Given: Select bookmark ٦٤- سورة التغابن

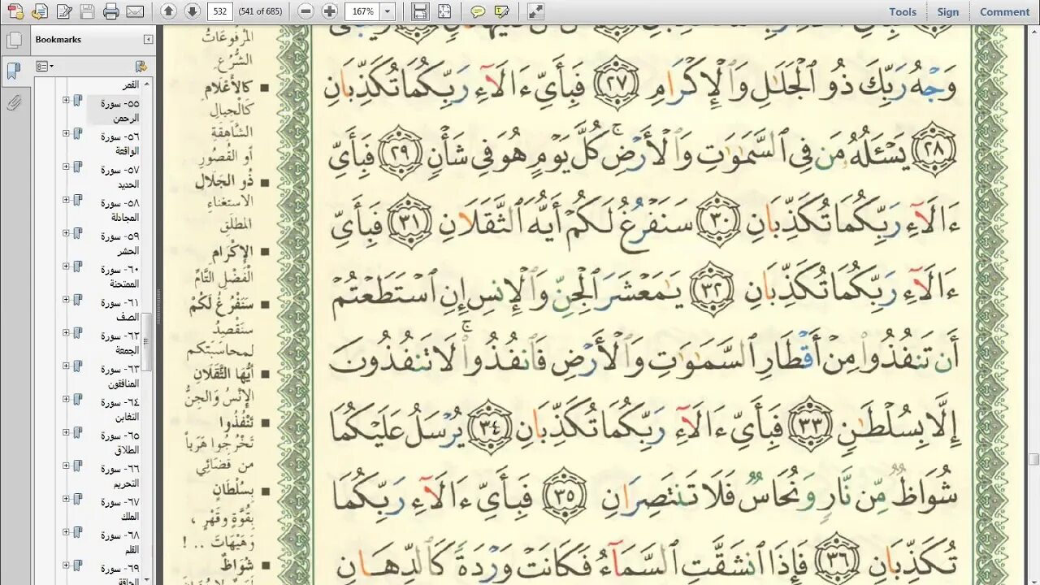Looking at the screenshot, I should pos(119,409).
